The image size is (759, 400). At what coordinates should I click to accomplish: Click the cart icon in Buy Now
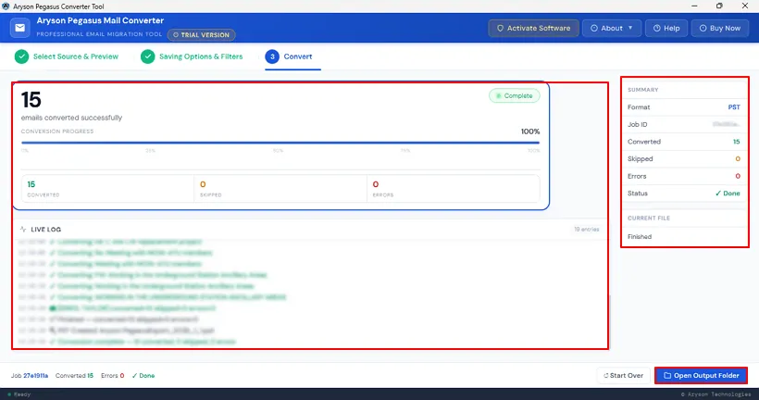(x=703, y=28)
